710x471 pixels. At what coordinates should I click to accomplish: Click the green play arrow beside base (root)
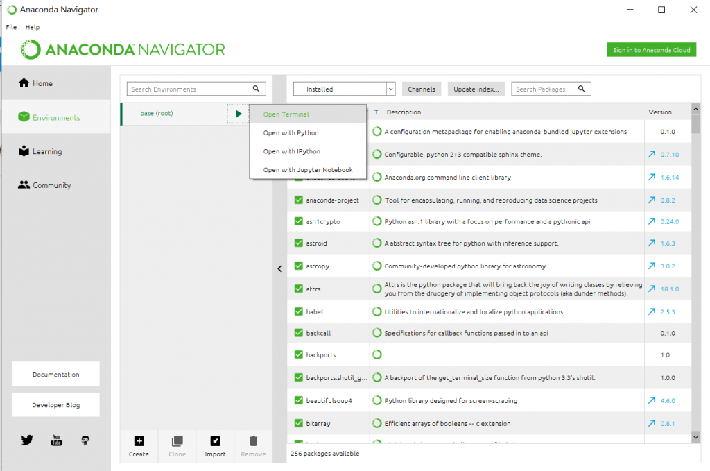[x=239, y=114]
